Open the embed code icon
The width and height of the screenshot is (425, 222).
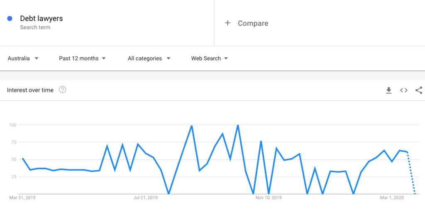click(x=404, y=90)
